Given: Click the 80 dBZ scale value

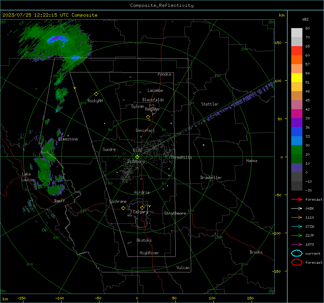Looking at the screenshot, I should [307, 28].
